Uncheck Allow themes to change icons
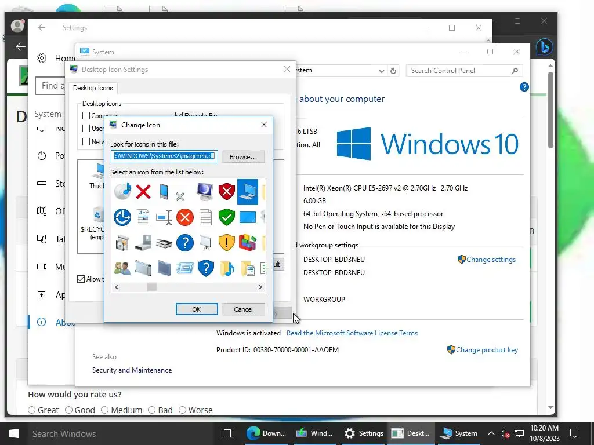 click(81, 279)
